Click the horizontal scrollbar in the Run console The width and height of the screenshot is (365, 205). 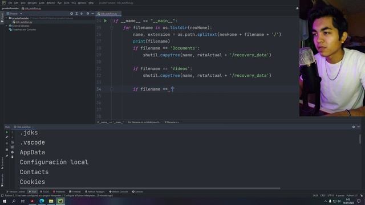150,188
